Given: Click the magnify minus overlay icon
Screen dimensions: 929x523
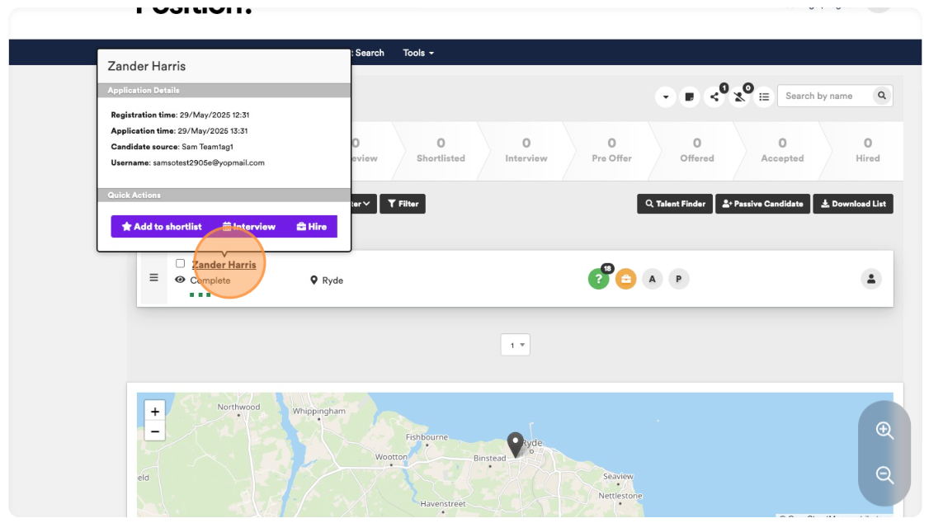Looking at the screenshot, I should pos(884,475).
